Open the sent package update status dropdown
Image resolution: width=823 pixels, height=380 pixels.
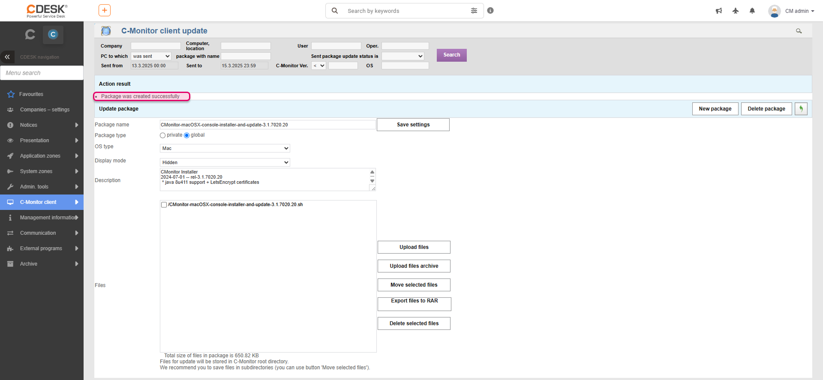click(x=403, y=56)
